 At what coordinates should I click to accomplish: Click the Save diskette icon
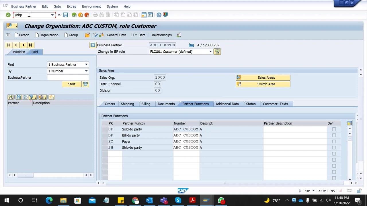[66, 15]
